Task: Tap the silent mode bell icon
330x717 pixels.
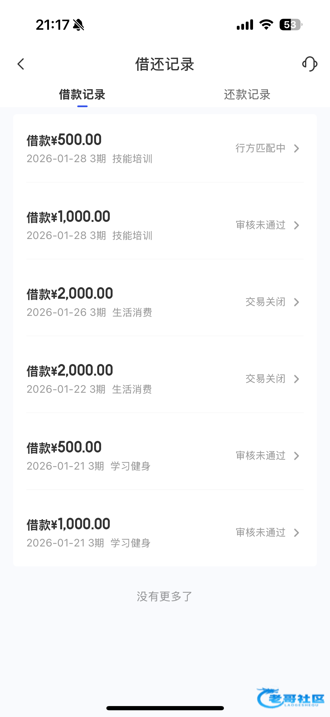Action: pyautogui.click(x=78, y=25)
